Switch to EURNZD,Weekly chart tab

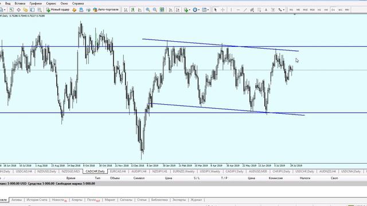coord(183,172)
